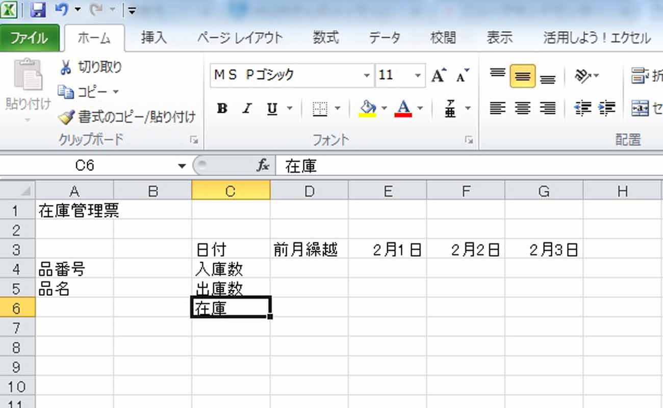Open the font color dropdown arrow
Screen dimensions: 663x408
(420, 109)
